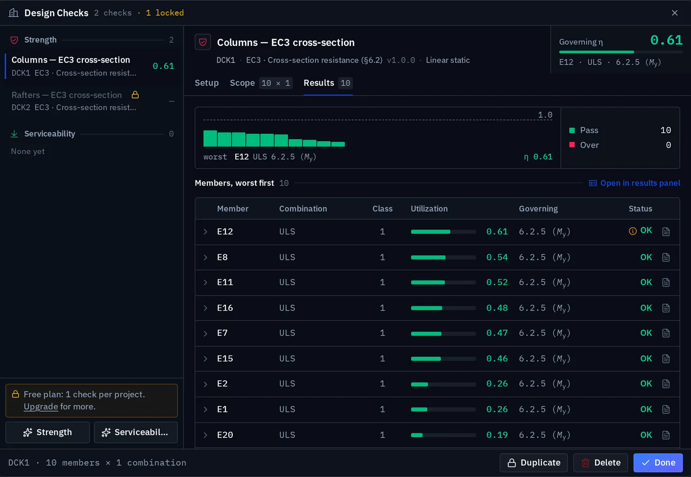Open the E15 row report document icon
Image resolution: width=691 pixels, height=477 pixels.
pyautogui.click(x=666, y=359)
